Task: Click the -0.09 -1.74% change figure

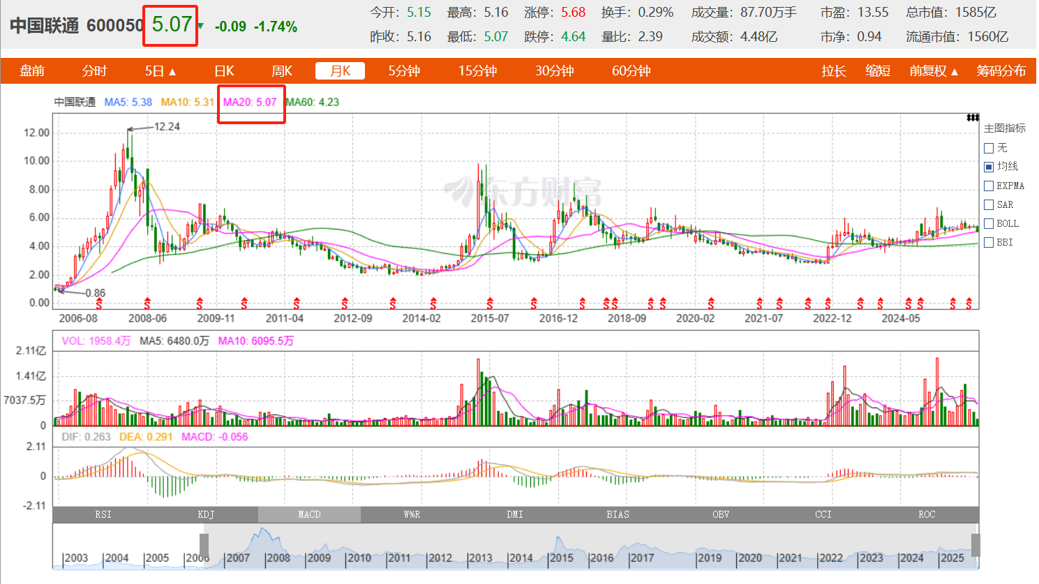Action: point(256,27)
